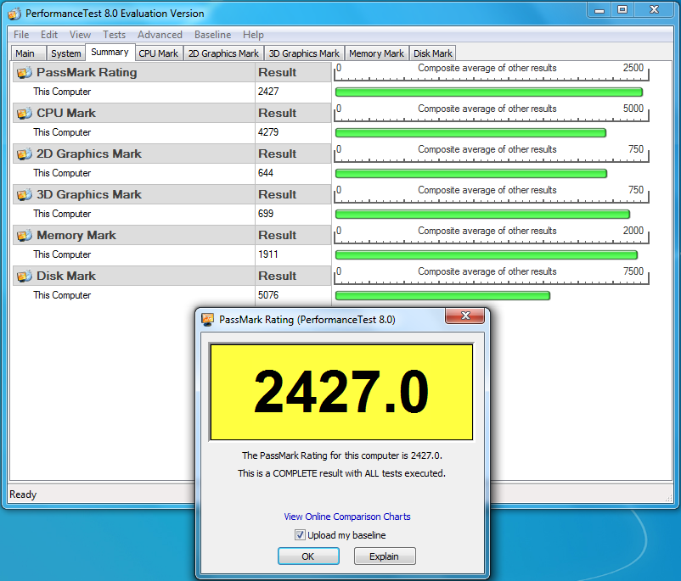Screen dimensions: 681x581
Task: Click the PassMark Rating dialog title icon
Action: [x=207, y=320]
